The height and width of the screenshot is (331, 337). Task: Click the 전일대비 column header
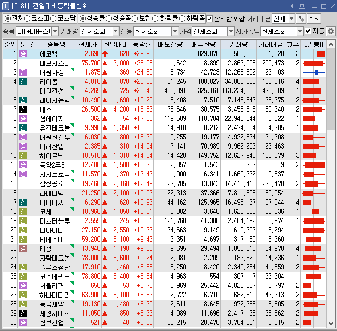[115, 44]
